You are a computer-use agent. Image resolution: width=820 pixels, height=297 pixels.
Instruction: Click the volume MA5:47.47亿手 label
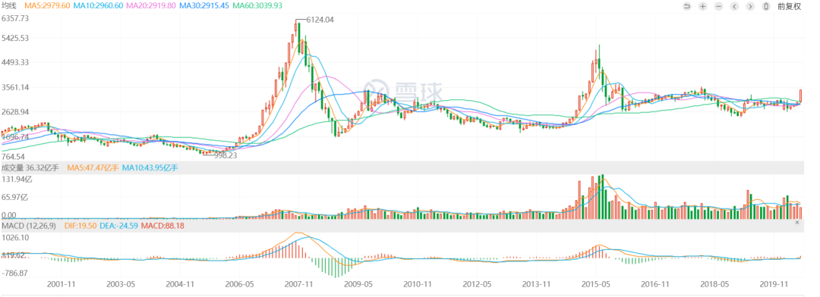click(93, 167)
